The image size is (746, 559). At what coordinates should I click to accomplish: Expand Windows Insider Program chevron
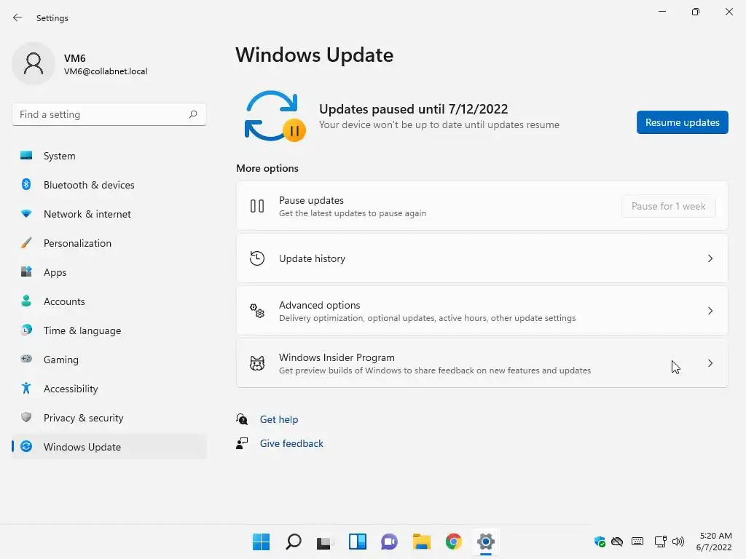point(710,363)
